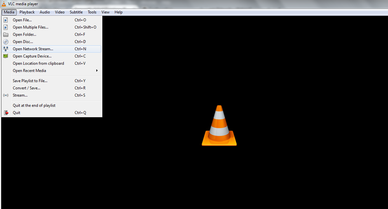This screenshot has width=388, height=209.
Task: Select Open Location from clipboard
Action: point(52,63)
